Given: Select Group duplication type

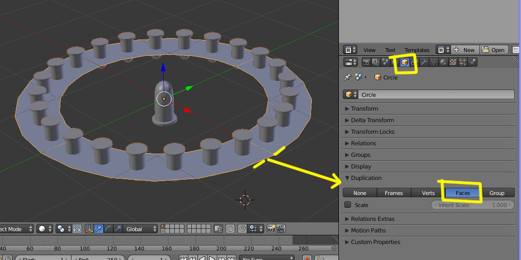Looking at the screenshot, I should click(x=497, y=193).
